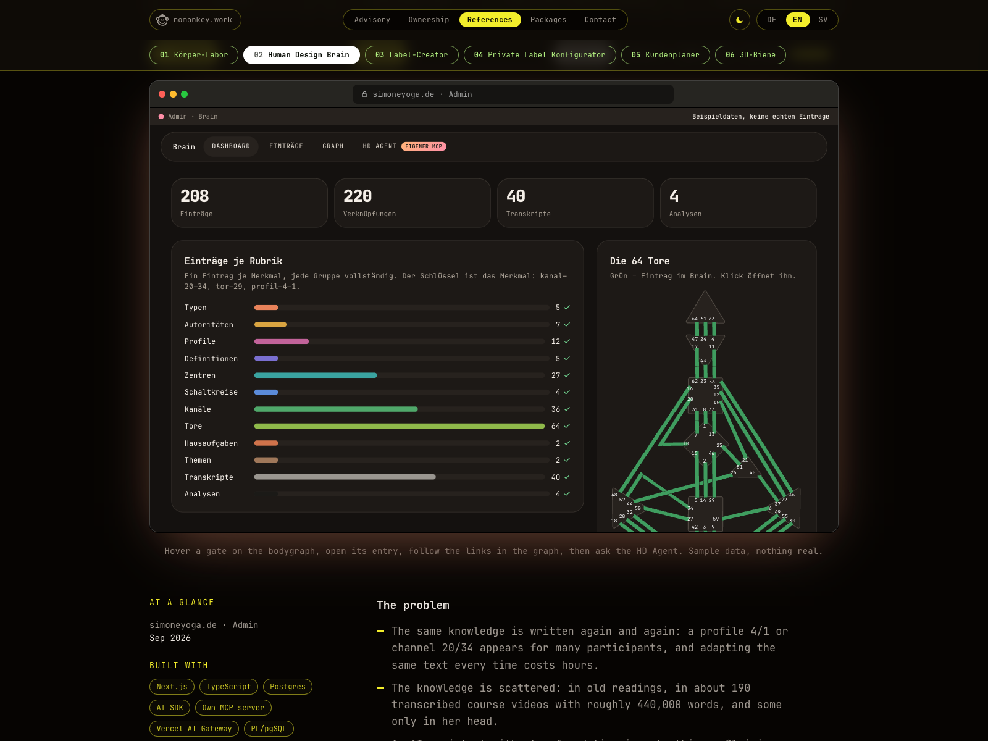Open the 4 Analysen stat card
This screenshot has height=741, width=988.
click(x=739, y=203)
